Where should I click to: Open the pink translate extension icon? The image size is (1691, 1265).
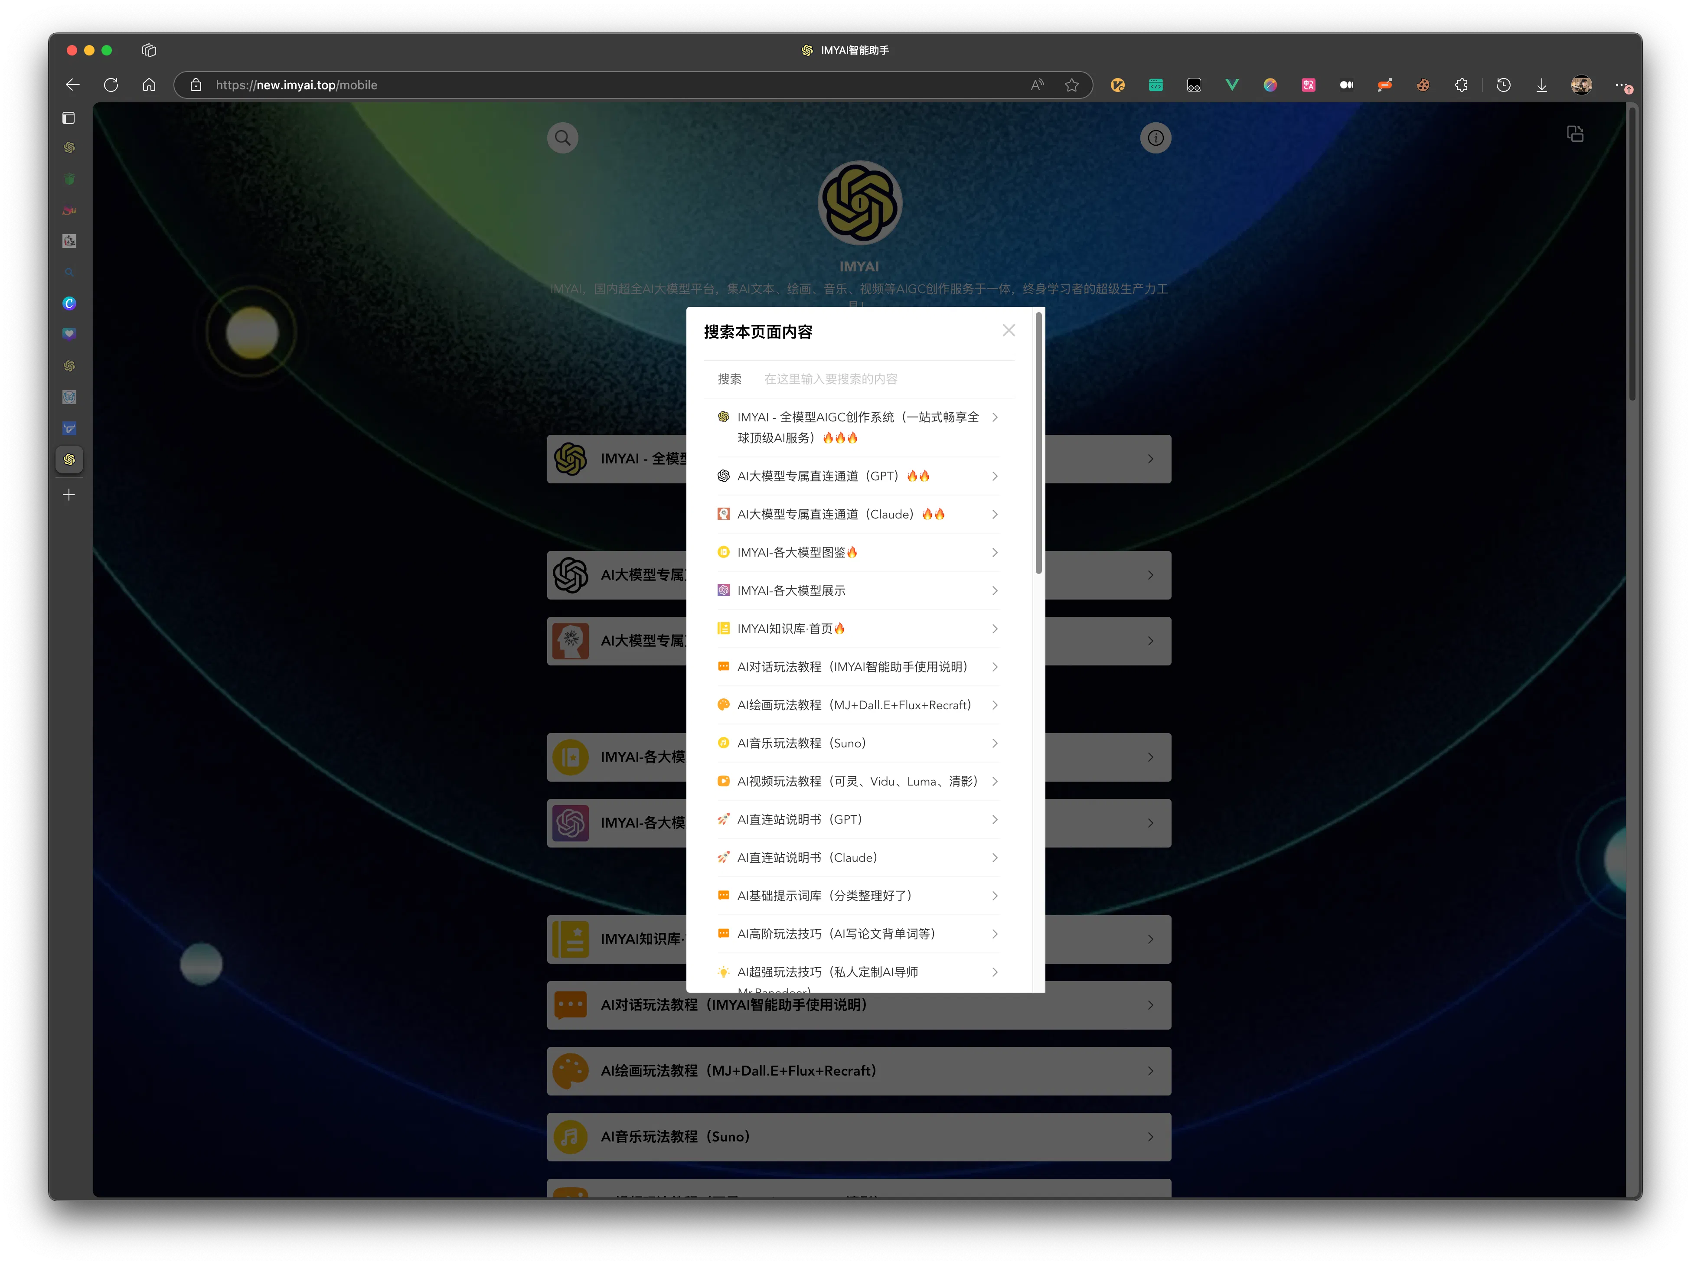pyautogui.click(x=1308, y=85)
